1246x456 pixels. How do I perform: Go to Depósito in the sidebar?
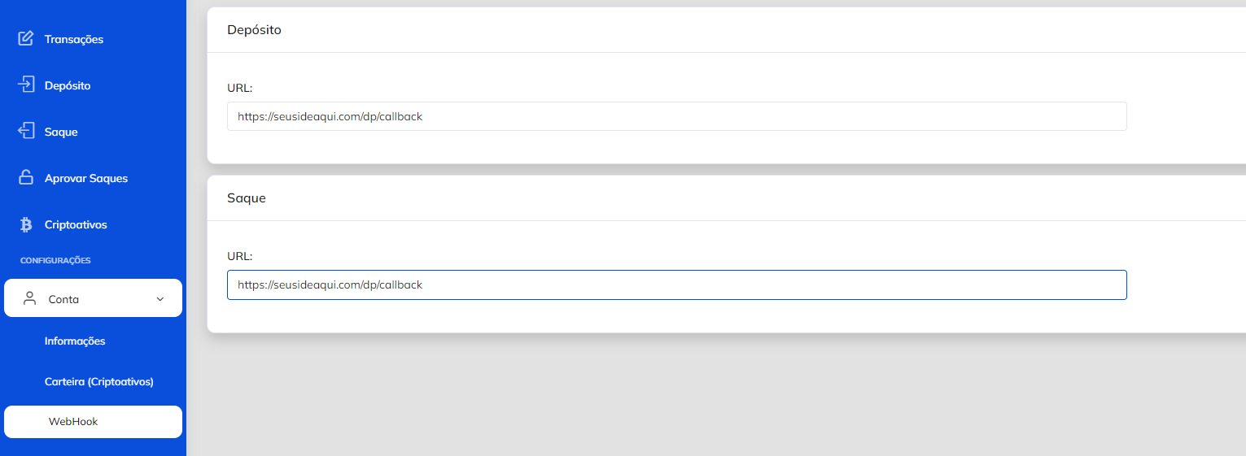point(68,85)
